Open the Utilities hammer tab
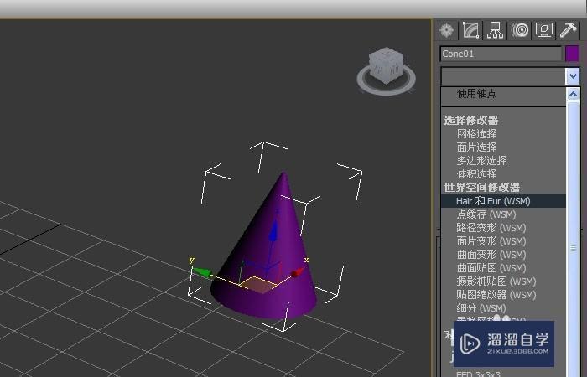 (569, 30)
